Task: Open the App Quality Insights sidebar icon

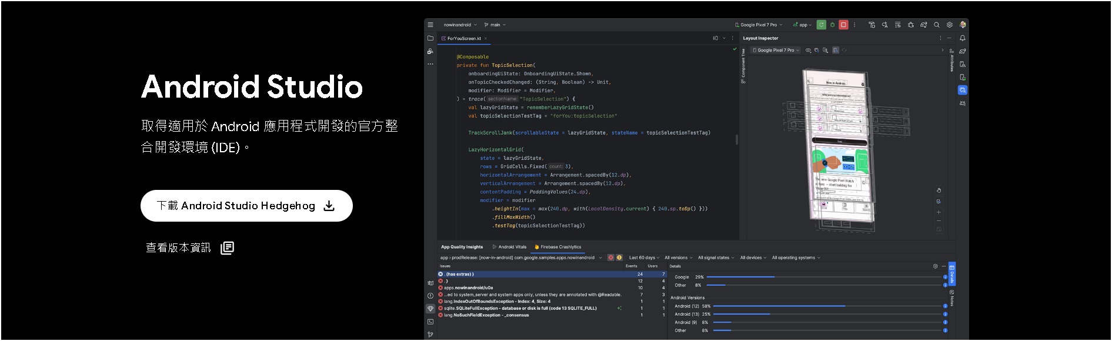Action: pyautogui.click(x=430, y=309)
